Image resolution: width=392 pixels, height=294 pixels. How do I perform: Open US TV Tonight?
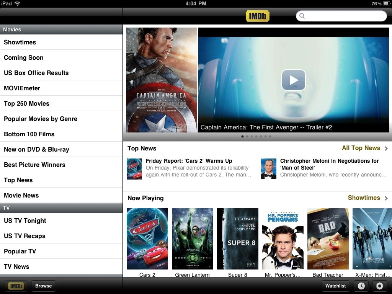(61, 220)
